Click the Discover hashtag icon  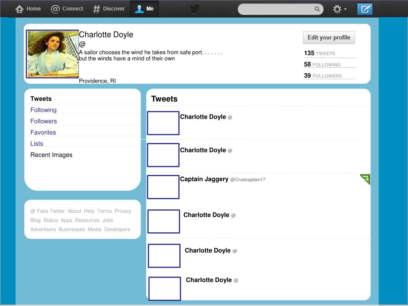coord(96,9)
